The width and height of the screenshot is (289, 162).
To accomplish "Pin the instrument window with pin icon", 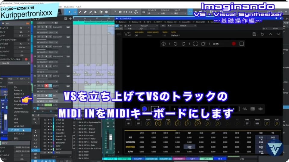I will [276, 19].
